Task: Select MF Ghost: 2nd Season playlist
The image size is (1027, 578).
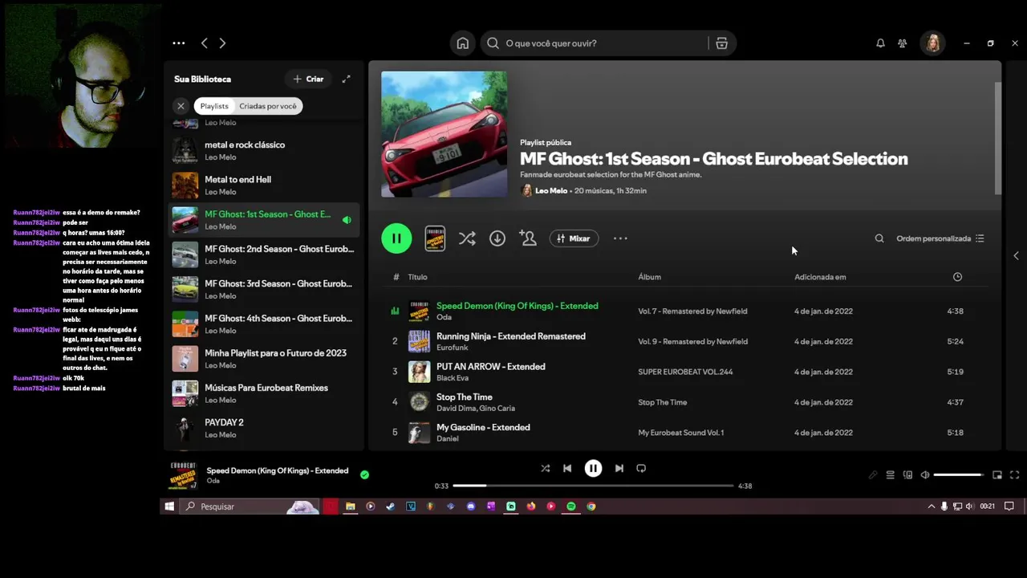Action: (263, 254)
